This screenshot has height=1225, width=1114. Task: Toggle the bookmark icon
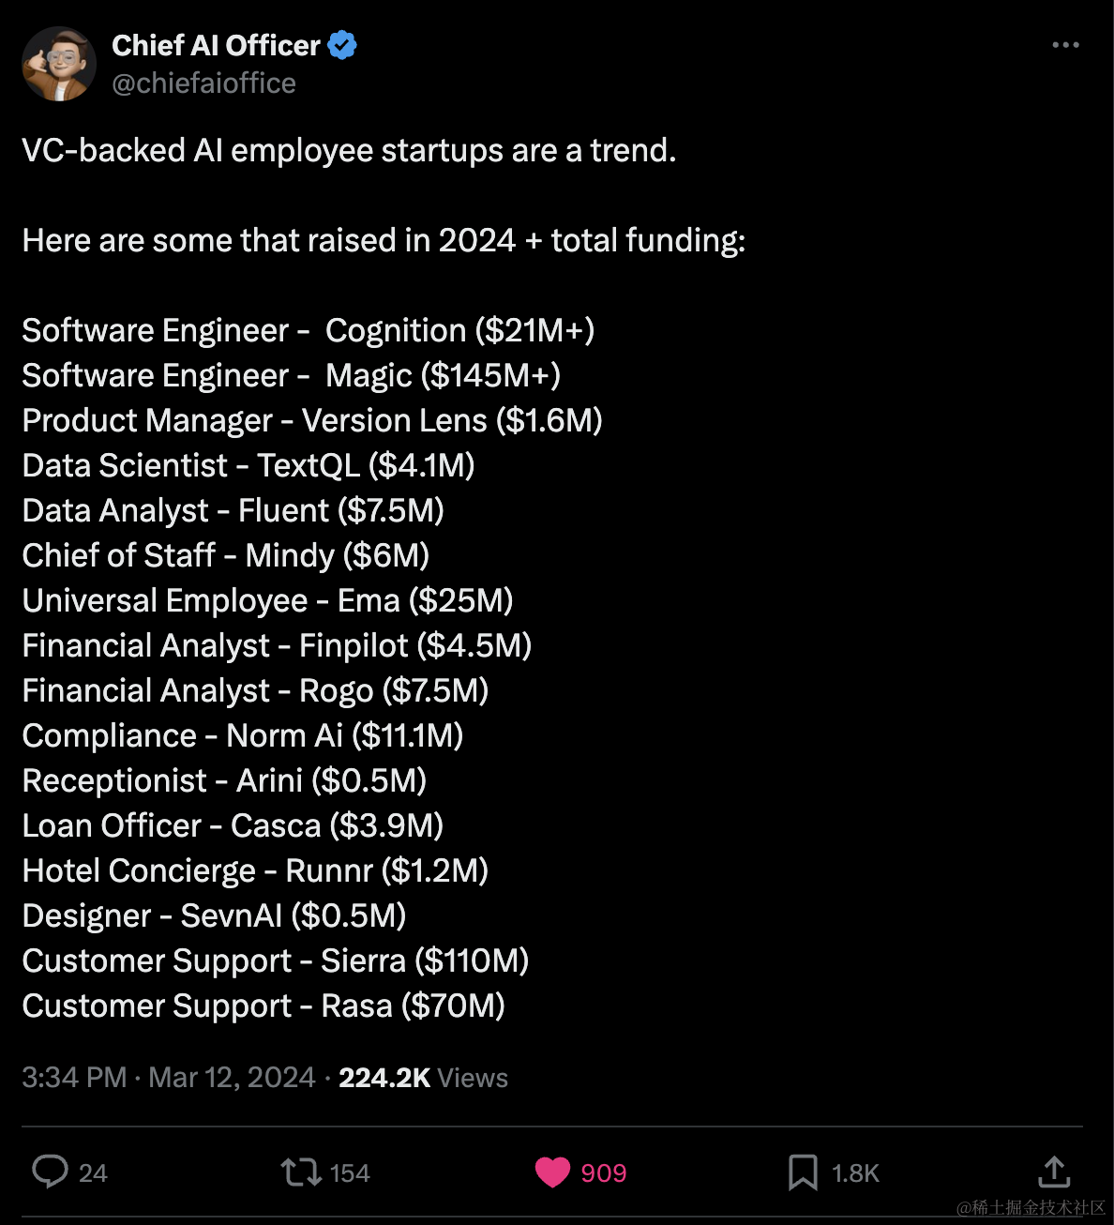coord(803,1172)
